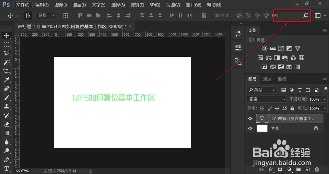Open the 类型 layer filter dropdown
This screenshot has height=174, width=329.
(261, 90)
